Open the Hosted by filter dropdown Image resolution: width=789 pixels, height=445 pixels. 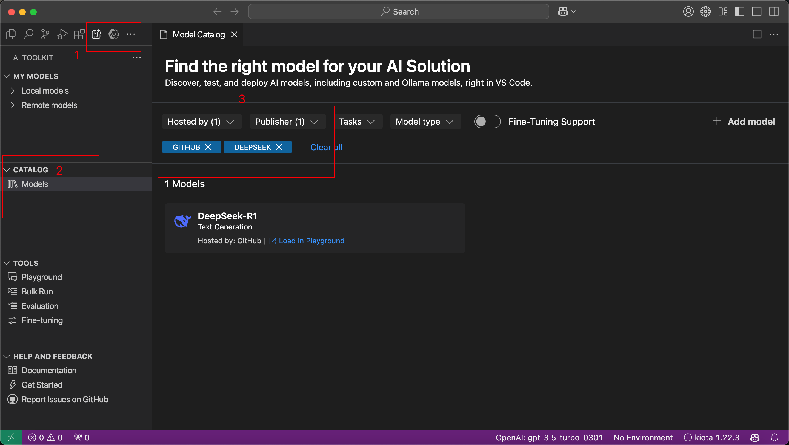pyautogui.click(x=201, y=122)
